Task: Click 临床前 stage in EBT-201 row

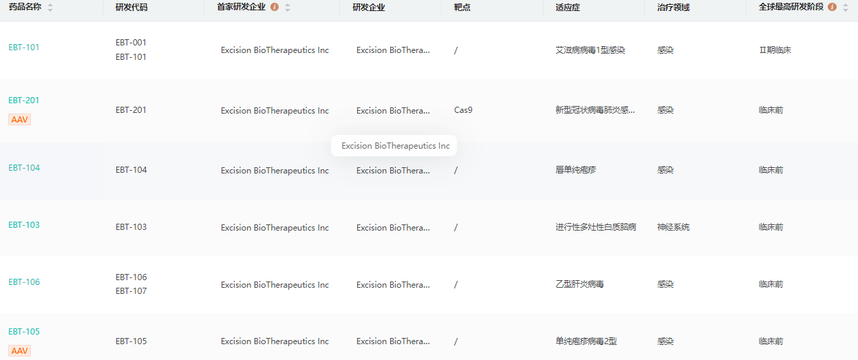Action: (x=771, y=110)
